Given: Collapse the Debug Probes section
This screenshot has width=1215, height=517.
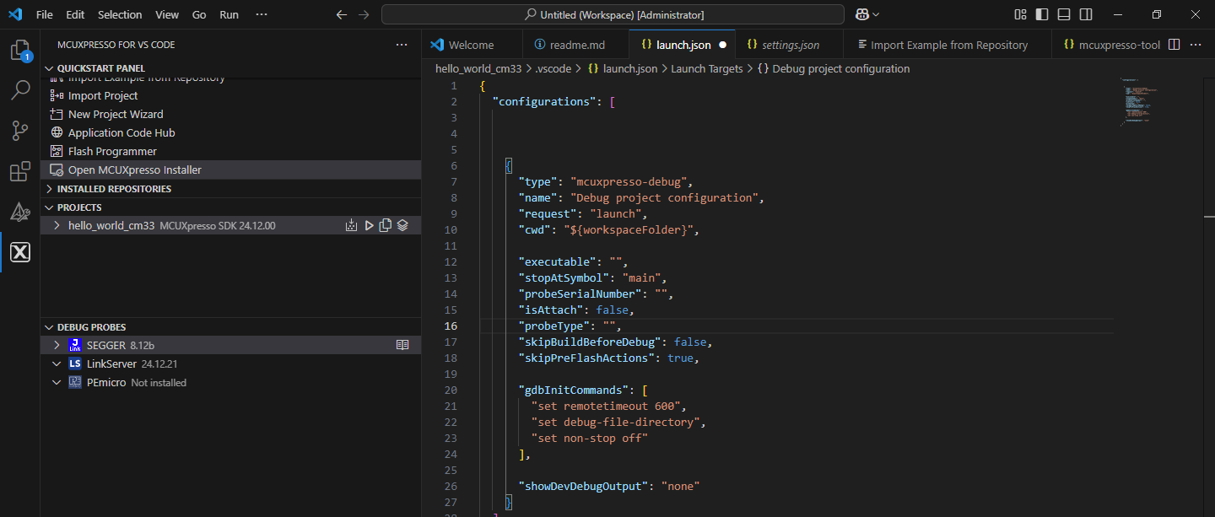Looking at the screenshot, I should 91,326.
